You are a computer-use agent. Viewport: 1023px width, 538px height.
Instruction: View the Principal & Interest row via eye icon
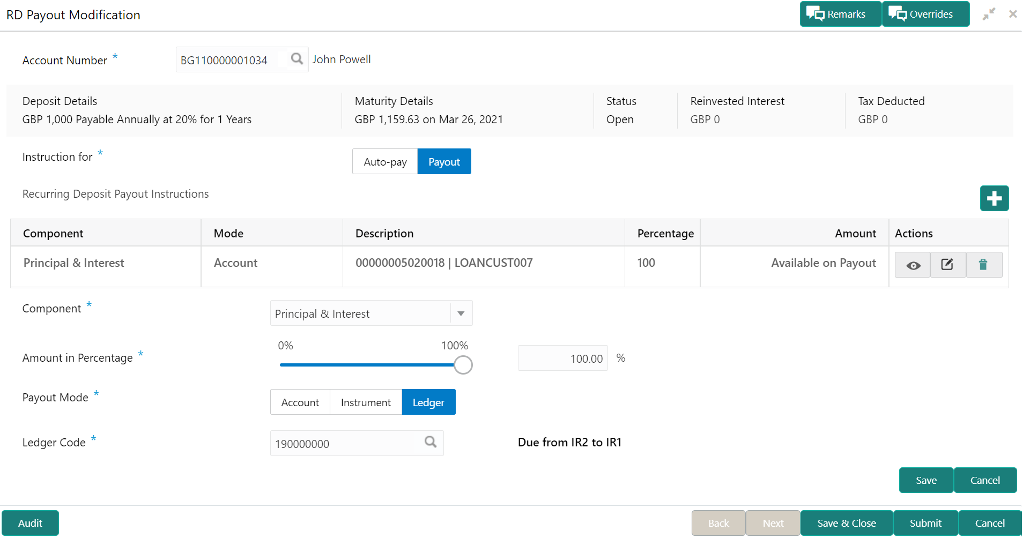[913, 265]
